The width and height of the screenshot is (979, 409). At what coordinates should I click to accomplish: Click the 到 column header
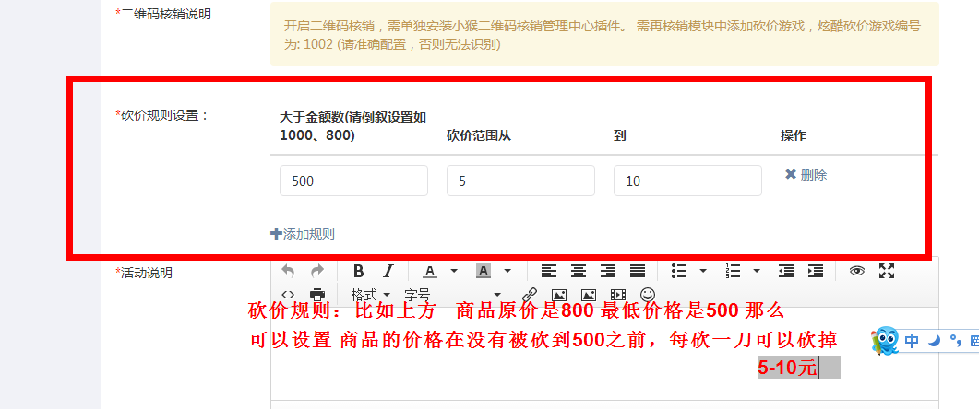pos(620,135)
